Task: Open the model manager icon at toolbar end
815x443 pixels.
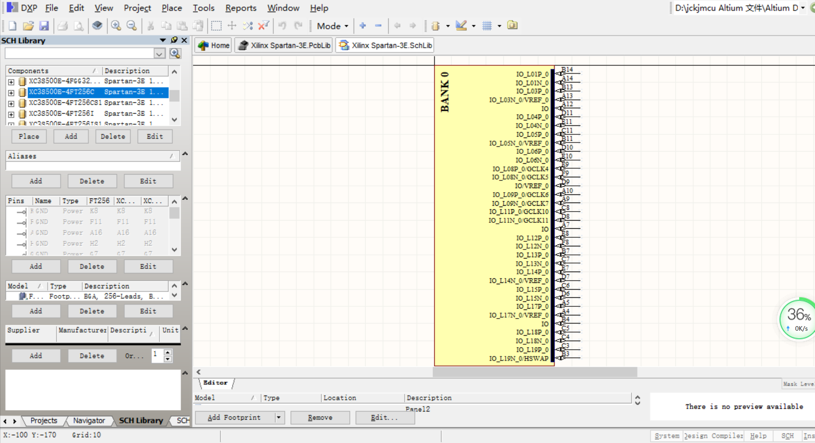Action: [512, 25]
